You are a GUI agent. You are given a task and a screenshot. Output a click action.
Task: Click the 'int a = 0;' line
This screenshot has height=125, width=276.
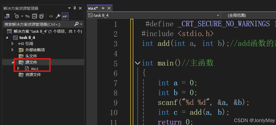coord(177,83)
